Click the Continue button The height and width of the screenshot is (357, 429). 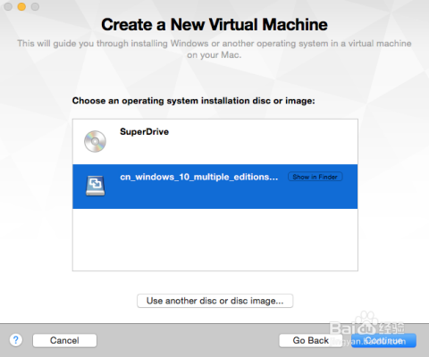click(x=383, y=340)
